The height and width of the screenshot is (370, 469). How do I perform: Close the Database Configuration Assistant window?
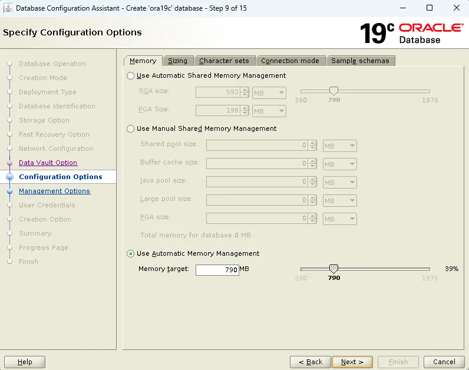457,8
